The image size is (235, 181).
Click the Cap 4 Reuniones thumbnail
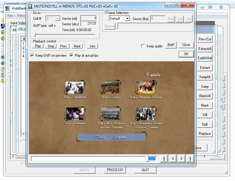[x=75, y=114]
